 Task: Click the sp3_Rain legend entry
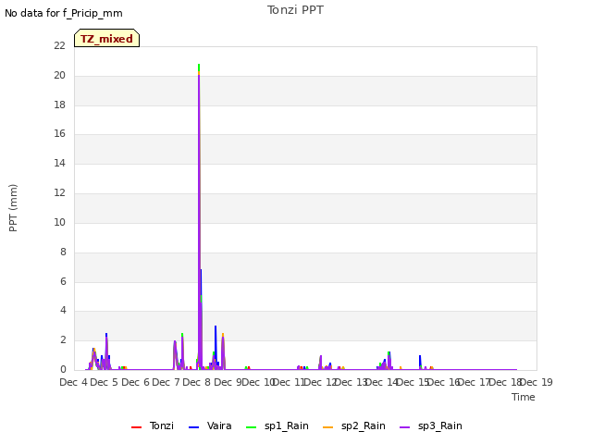431,425
